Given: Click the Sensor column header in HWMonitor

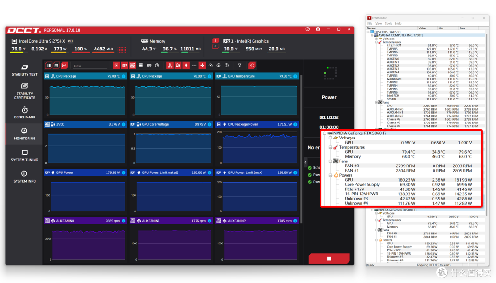Looking at the screenshot, I should coord(392,28).
